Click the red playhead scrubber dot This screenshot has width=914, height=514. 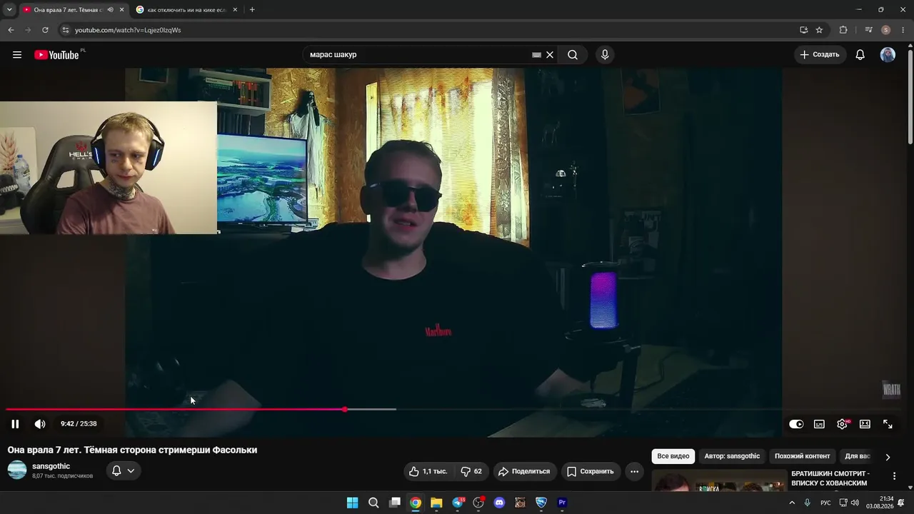(x=345, y=409)
